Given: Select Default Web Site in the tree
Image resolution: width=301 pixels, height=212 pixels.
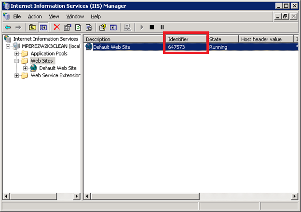Looking at the screenshot, I should (x=57, y=68).
